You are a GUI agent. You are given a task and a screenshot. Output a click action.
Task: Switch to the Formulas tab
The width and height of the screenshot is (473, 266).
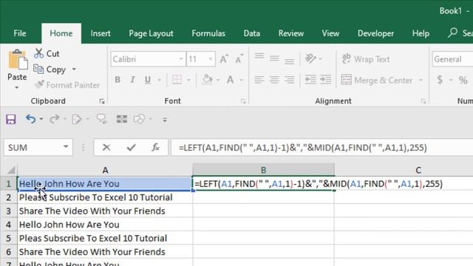tap(208, 33)
